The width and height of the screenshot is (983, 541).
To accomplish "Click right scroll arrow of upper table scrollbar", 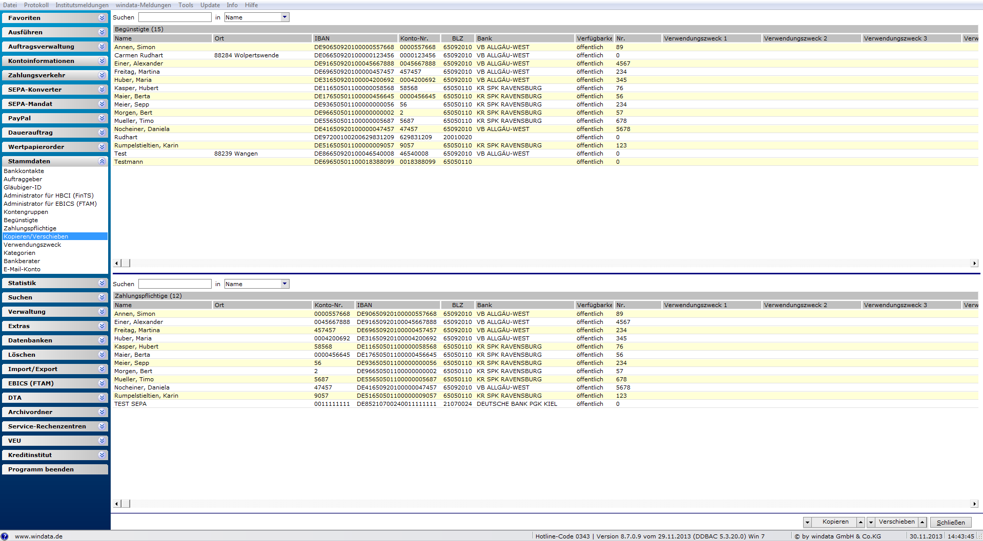I will [974, 263].
